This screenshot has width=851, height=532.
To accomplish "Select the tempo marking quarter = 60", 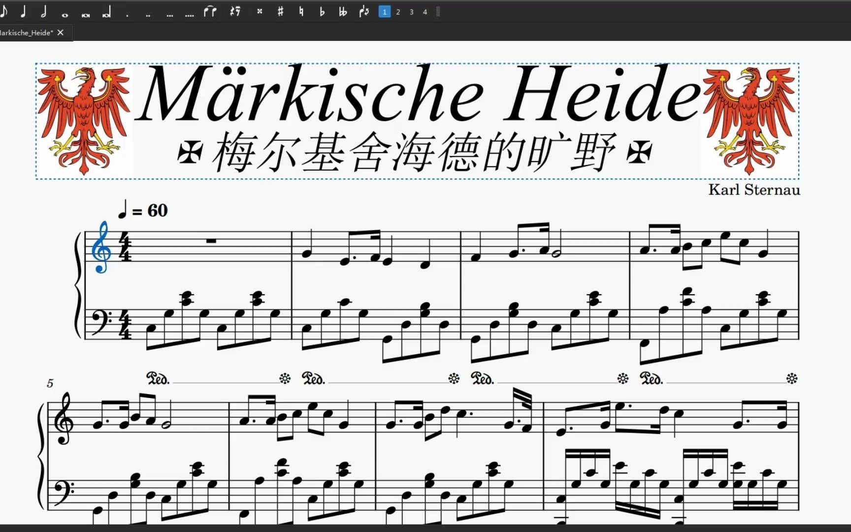I will [143, 210].
